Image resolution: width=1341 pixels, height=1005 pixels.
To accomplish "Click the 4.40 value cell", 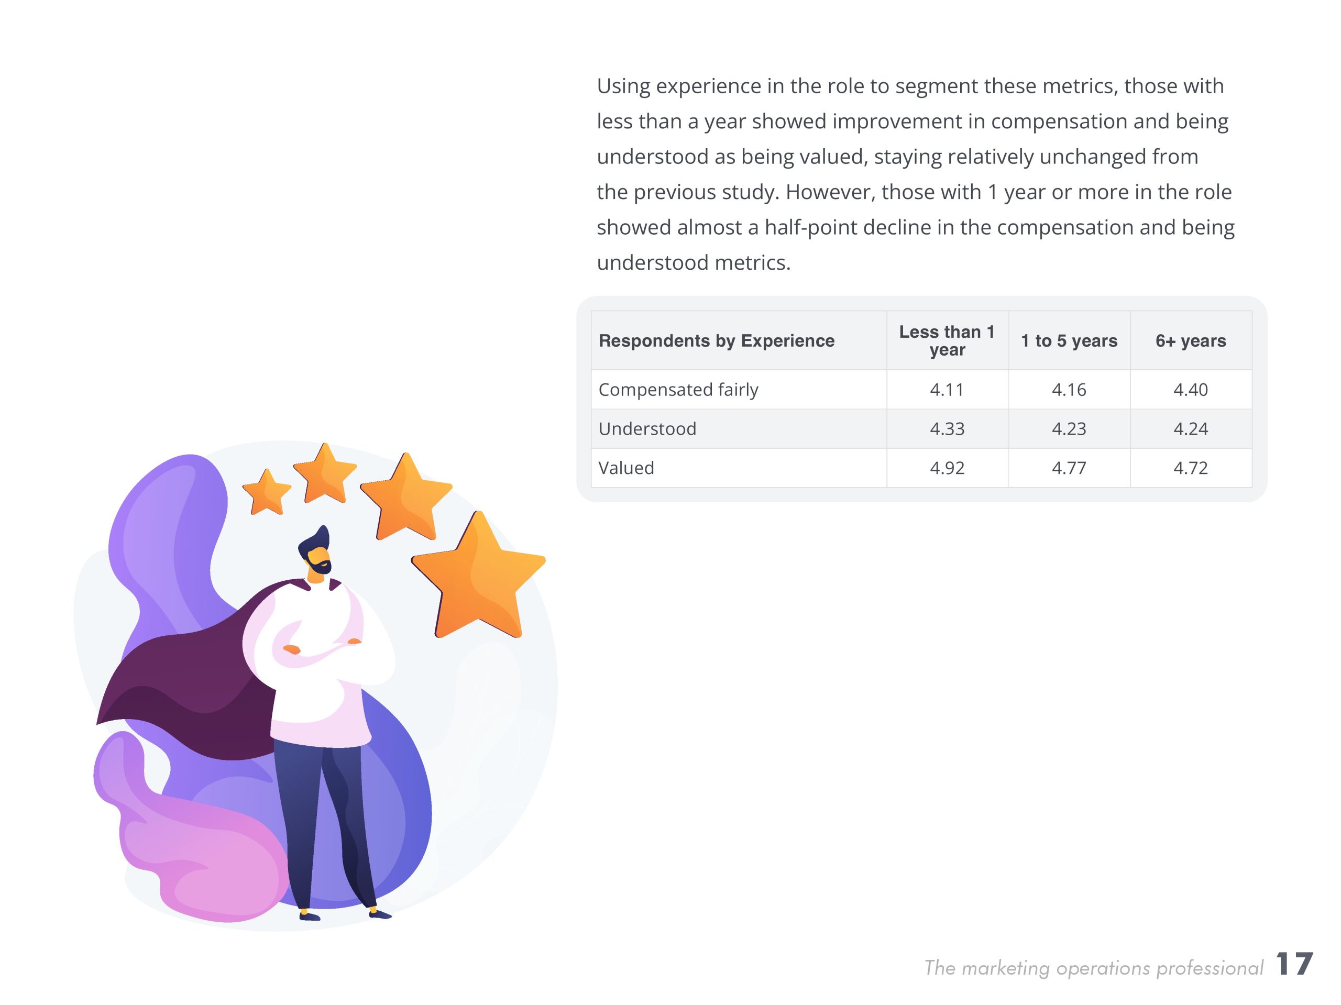I will point(1191,390).
